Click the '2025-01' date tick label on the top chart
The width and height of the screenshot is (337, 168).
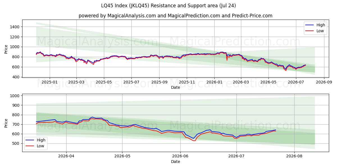tap(49, 82)
